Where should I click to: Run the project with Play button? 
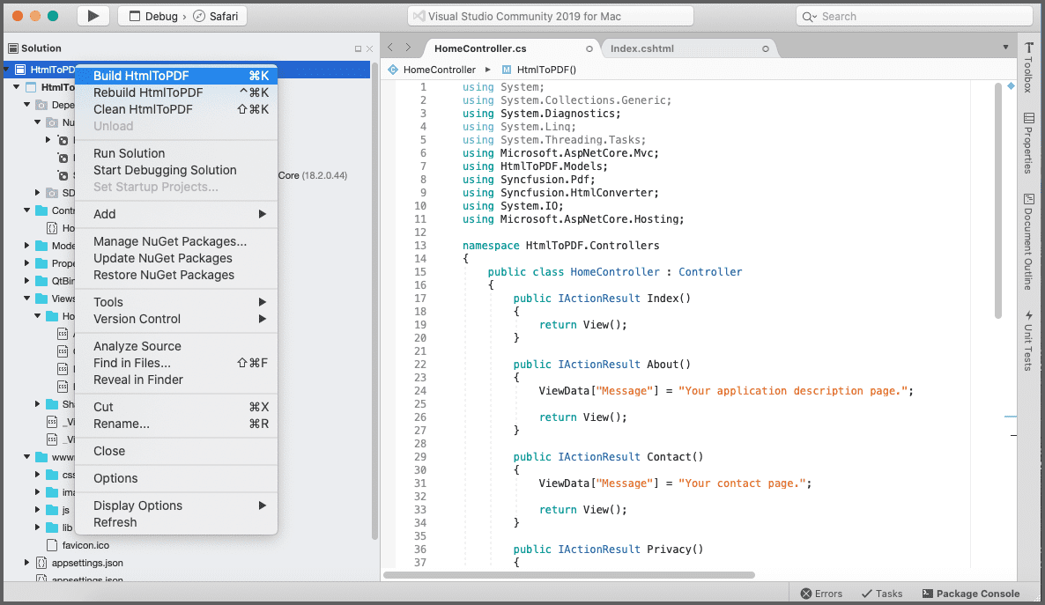click(x=93, y=16)
